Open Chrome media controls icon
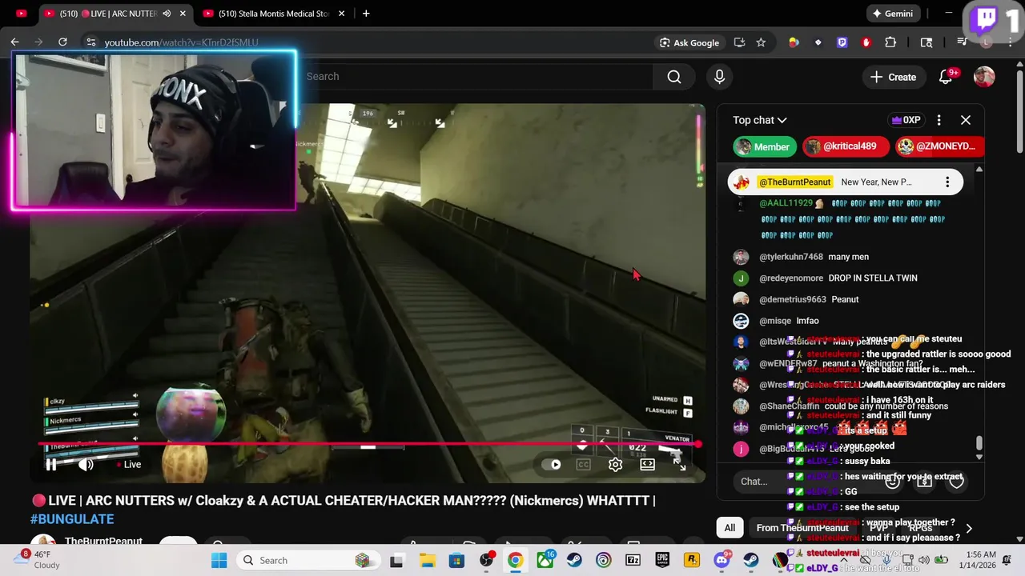Image resolution: width=1025 pixels, height=576 pixels. 963,42
